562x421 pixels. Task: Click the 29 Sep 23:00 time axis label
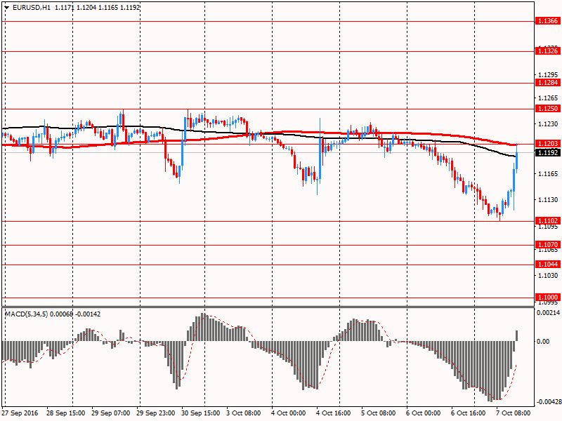(156, 413)
